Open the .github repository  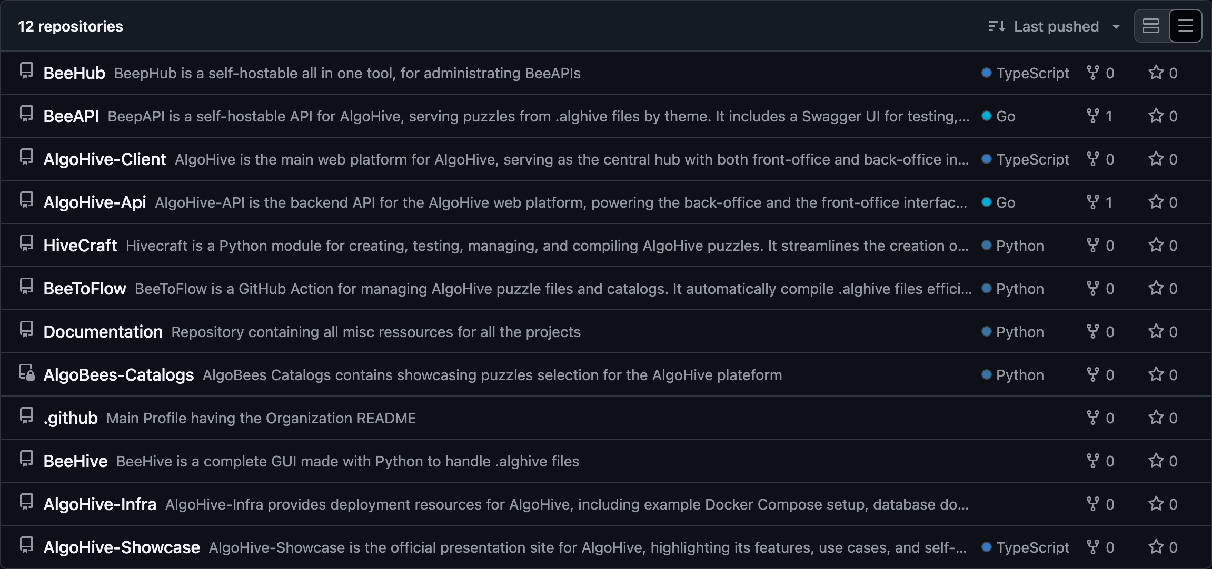71,418
